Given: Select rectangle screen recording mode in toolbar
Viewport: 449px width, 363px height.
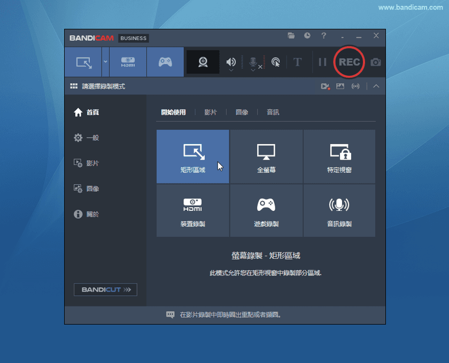Looking at the screenshot, I should (x=83, y=62).
